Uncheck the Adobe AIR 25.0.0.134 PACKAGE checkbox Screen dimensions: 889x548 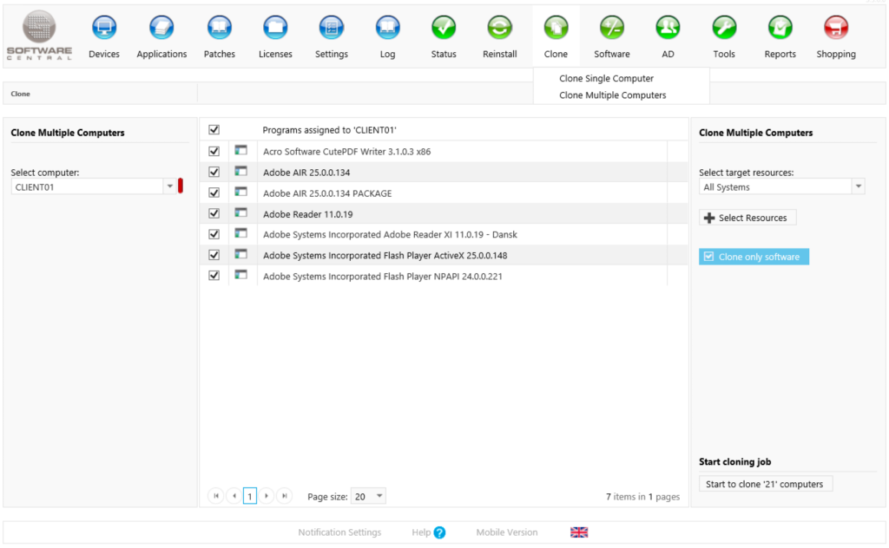point(214,192)
